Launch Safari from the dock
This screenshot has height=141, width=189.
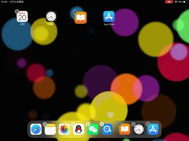tap(36, 129)
